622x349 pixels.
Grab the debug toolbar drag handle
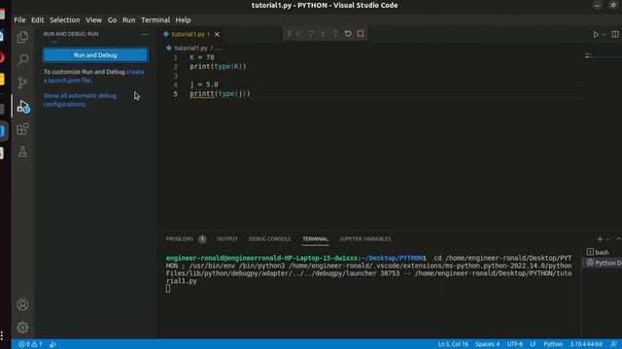coord(290,34)
